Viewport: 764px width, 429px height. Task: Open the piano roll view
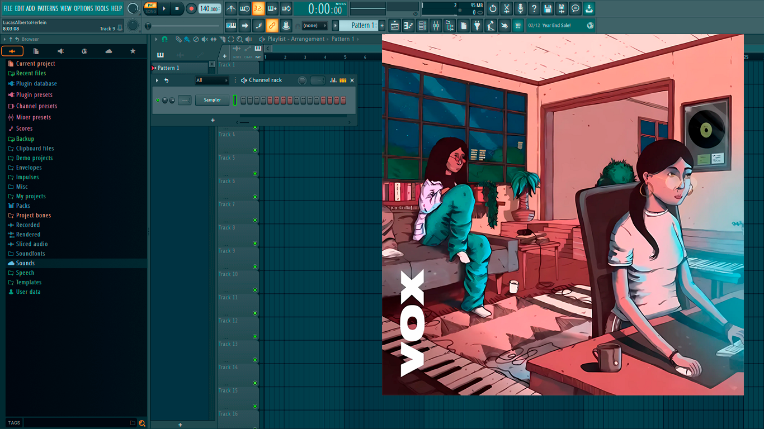pos(408,25)
